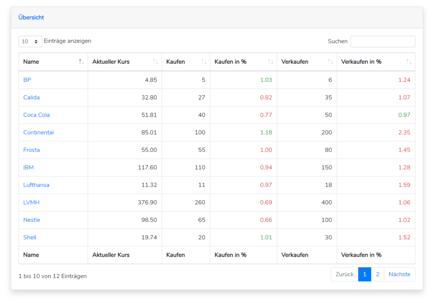Go to the Zurück previous page button
The width and height of the screenshot is (434, 303).
(x=345, y=274)
